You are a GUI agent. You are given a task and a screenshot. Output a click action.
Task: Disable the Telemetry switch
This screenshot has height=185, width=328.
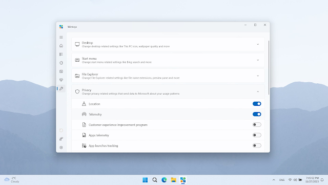[257, 114]
